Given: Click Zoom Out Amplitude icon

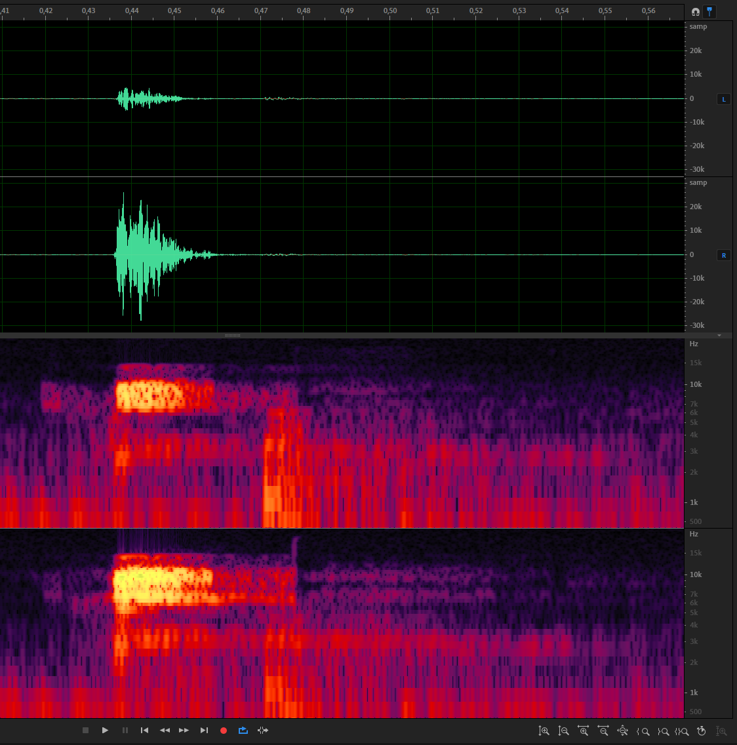Looking at the screenshot, I should click(563, 731).
